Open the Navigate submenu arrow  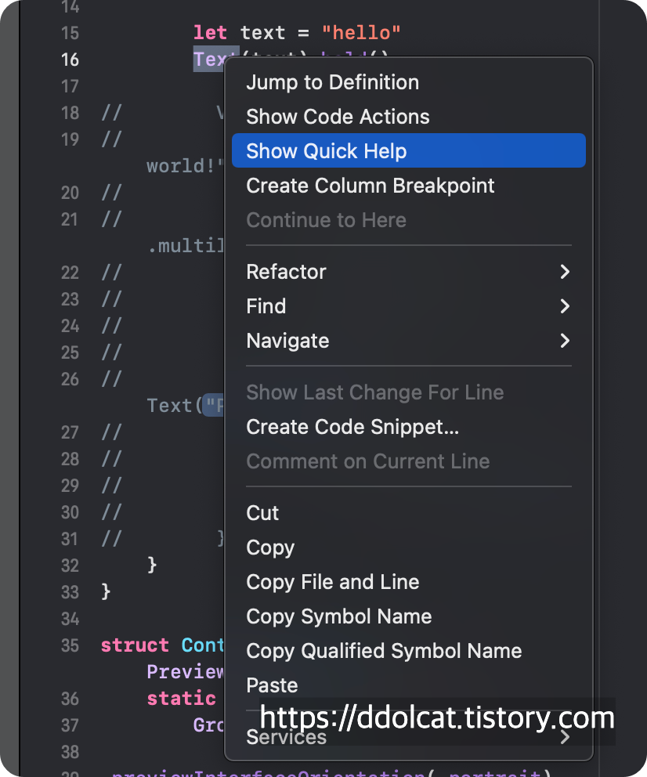point(564,341)
